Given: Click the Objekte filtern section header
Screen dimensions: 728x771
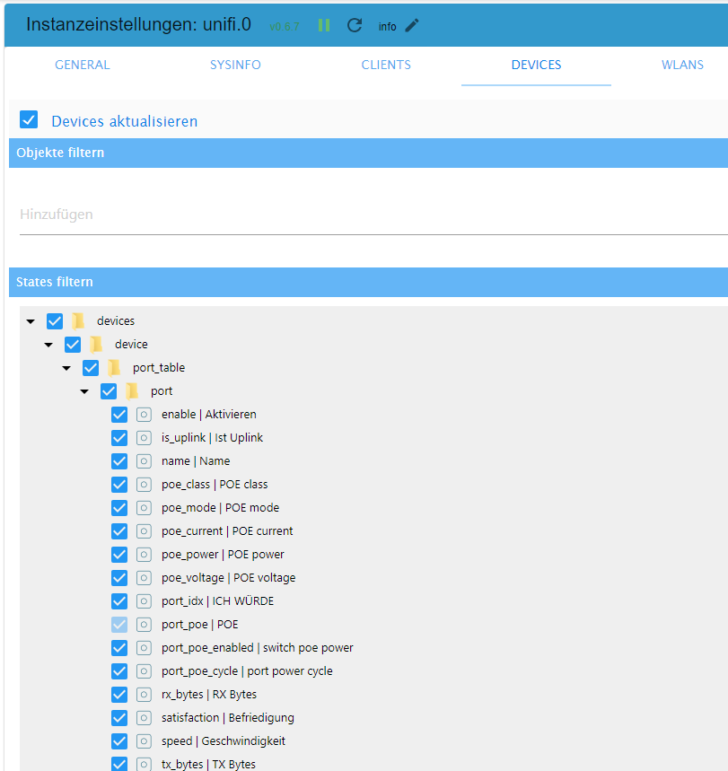Looking at the screenshot, I should 368,153.
